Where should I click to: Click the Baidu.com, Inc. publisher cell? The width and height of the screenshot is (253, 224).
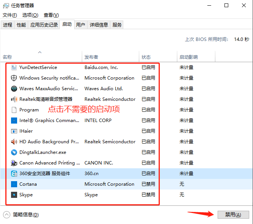(101, 67)
